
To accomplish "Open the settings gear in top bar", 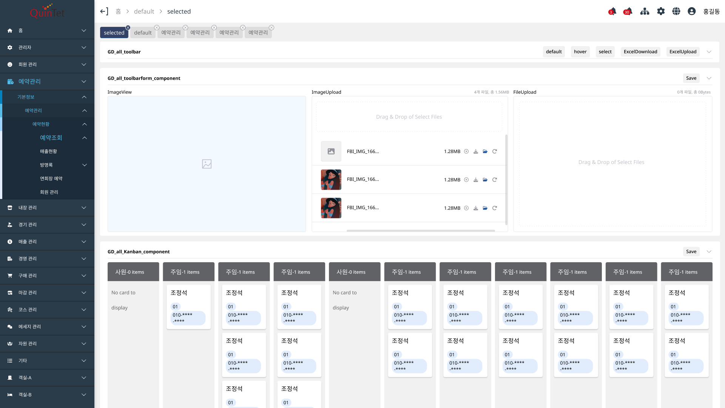I will pyautogui.click(x=660, y=11).
